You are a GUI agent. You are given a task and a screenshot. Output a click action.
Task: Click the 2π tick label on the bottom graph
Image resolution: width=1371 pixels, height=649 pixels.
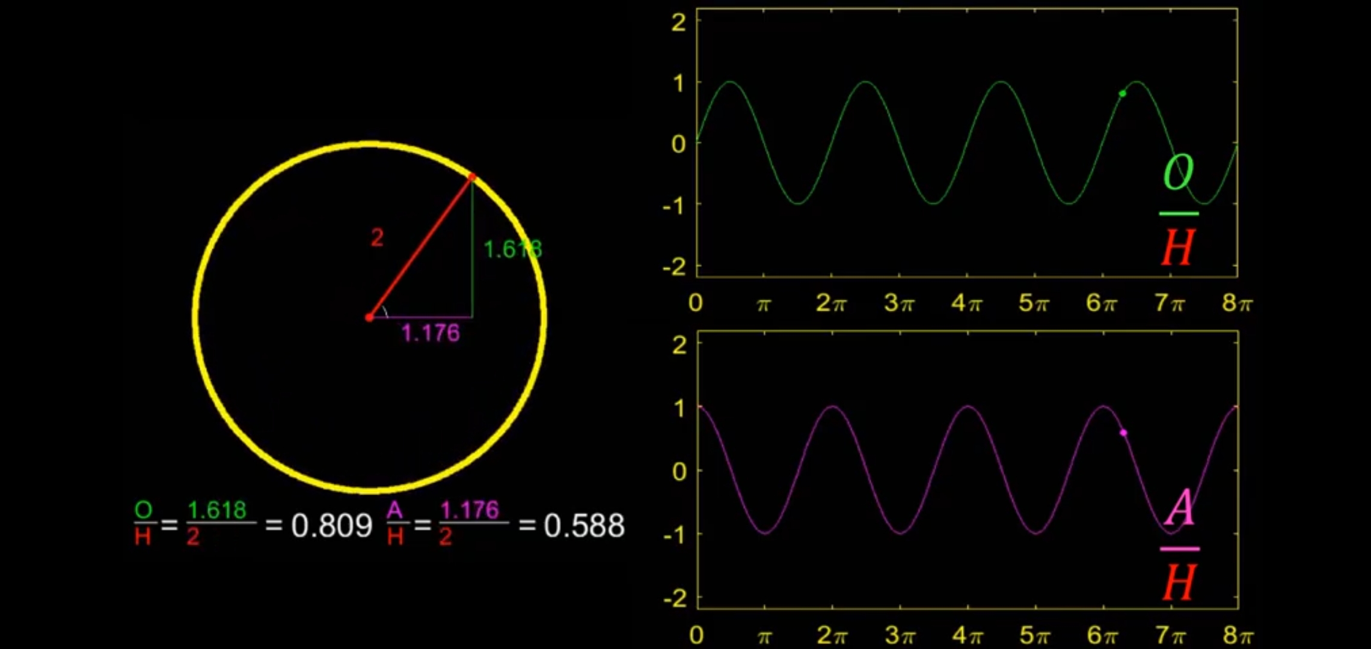click(x=832, y=635)
